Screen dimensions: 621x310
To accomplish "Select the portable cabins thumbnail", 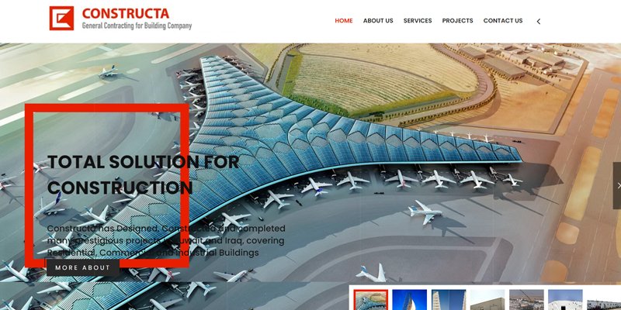I will (604, 300).
